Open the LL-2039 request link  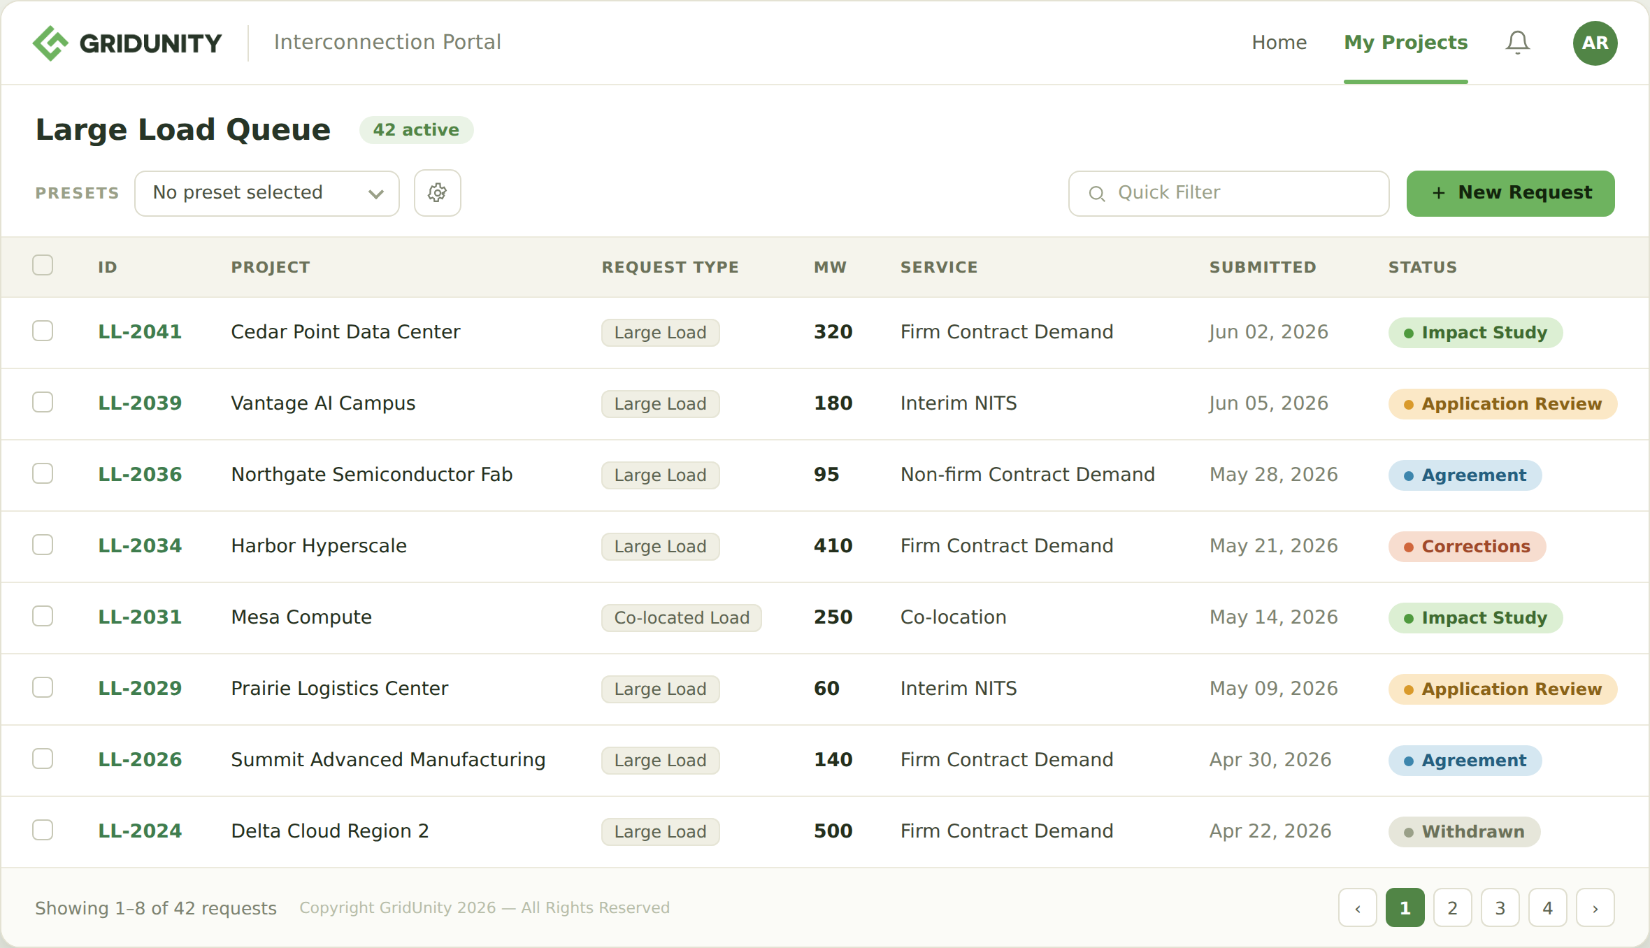pos(140,403)
